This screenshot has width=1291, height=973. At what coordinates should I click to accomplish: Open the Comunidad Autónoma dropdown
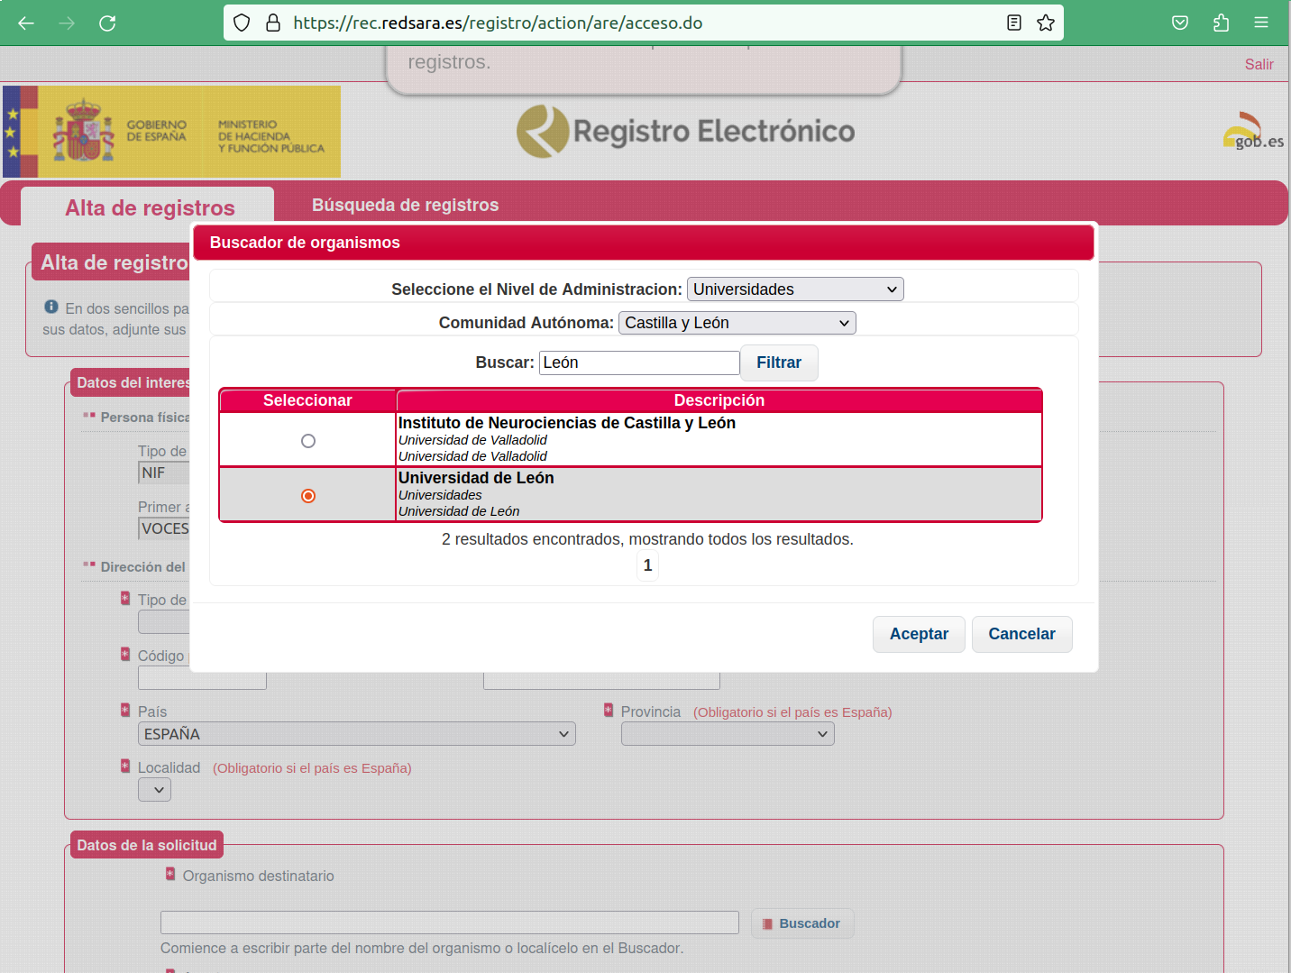[737, 322]
